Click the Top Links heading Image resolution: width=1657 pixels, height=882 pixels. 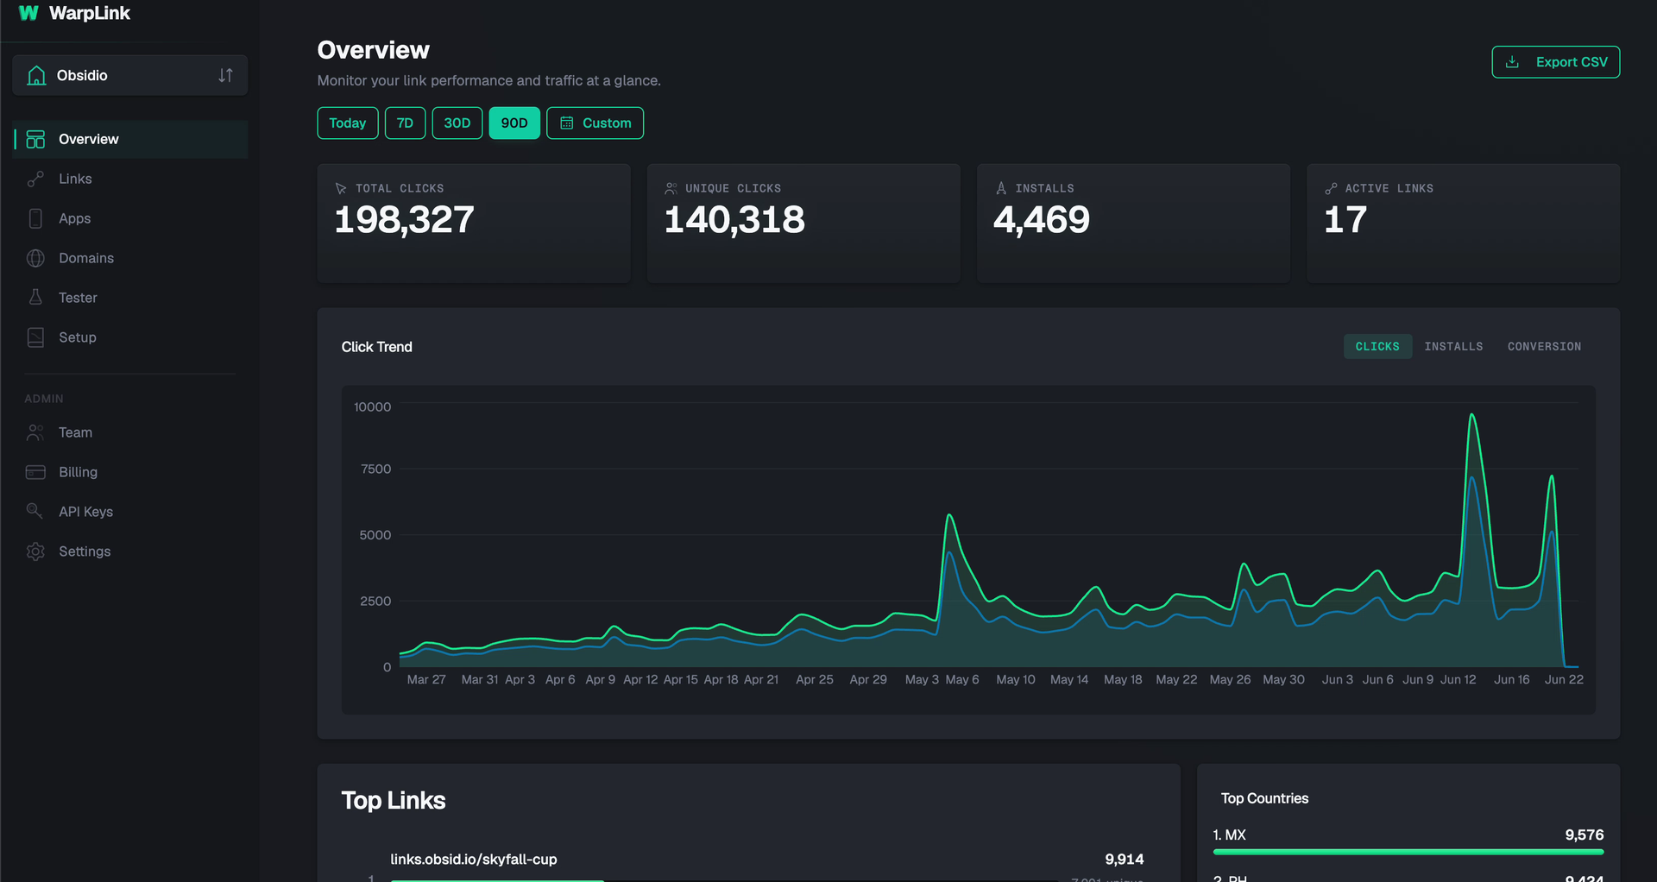(394, 801)
